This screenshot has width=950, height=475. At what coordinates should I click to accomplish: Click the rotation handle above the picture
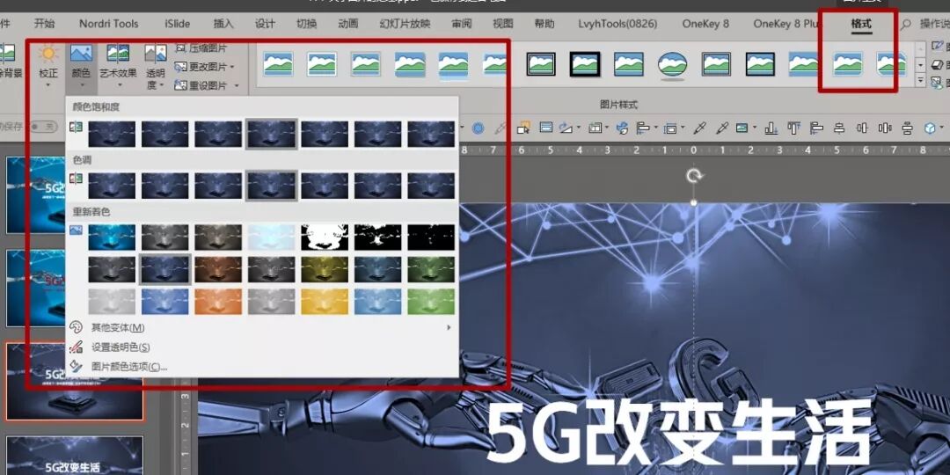point(694,176)
